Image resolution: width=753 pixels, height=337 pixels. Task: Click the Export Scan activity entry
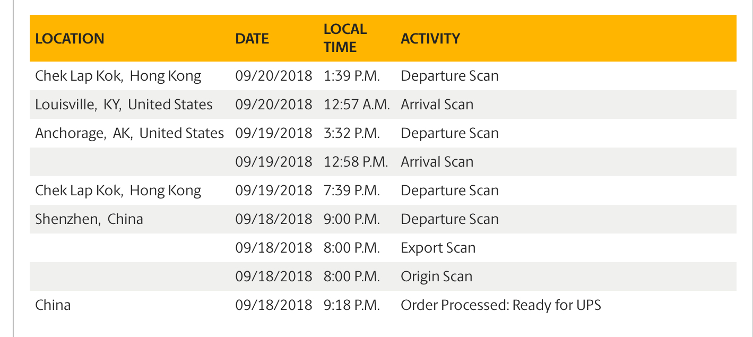438,248
